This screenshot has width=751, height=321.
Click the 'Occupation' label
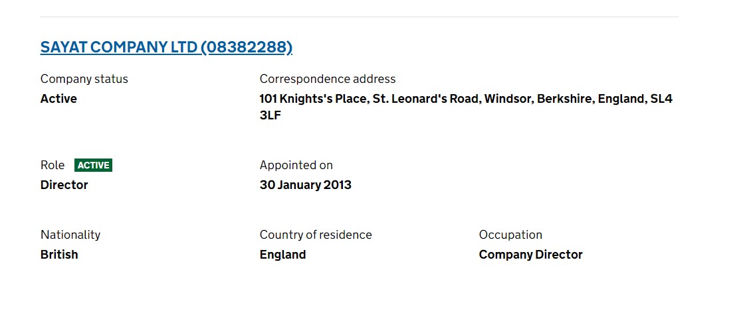pos(510,235)
